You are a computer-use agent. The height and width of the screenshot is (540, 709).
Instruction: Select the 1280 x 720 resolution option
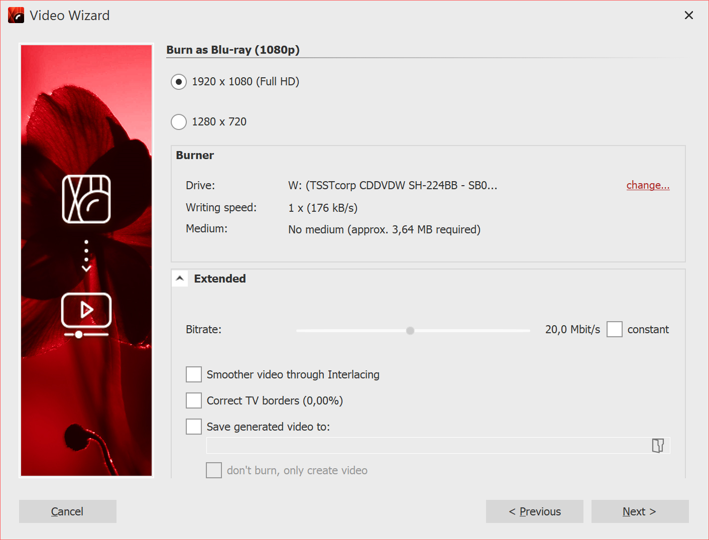click(x=179, y=121)
